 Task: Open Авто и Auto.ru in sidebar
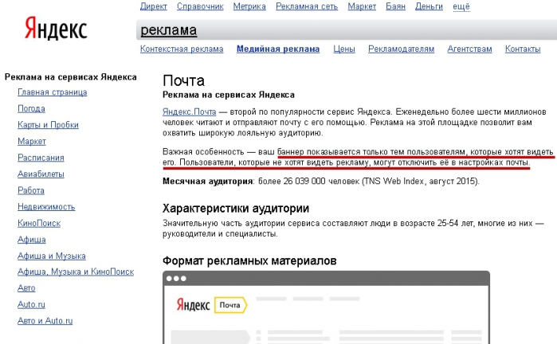(x=45, y=321)
